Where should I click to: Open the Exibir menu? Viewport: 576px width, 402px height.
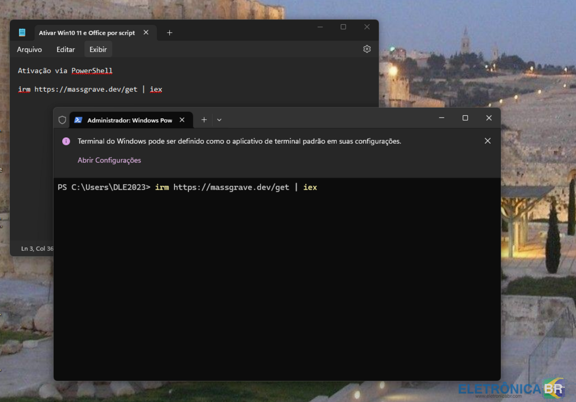tap(98, 50)
